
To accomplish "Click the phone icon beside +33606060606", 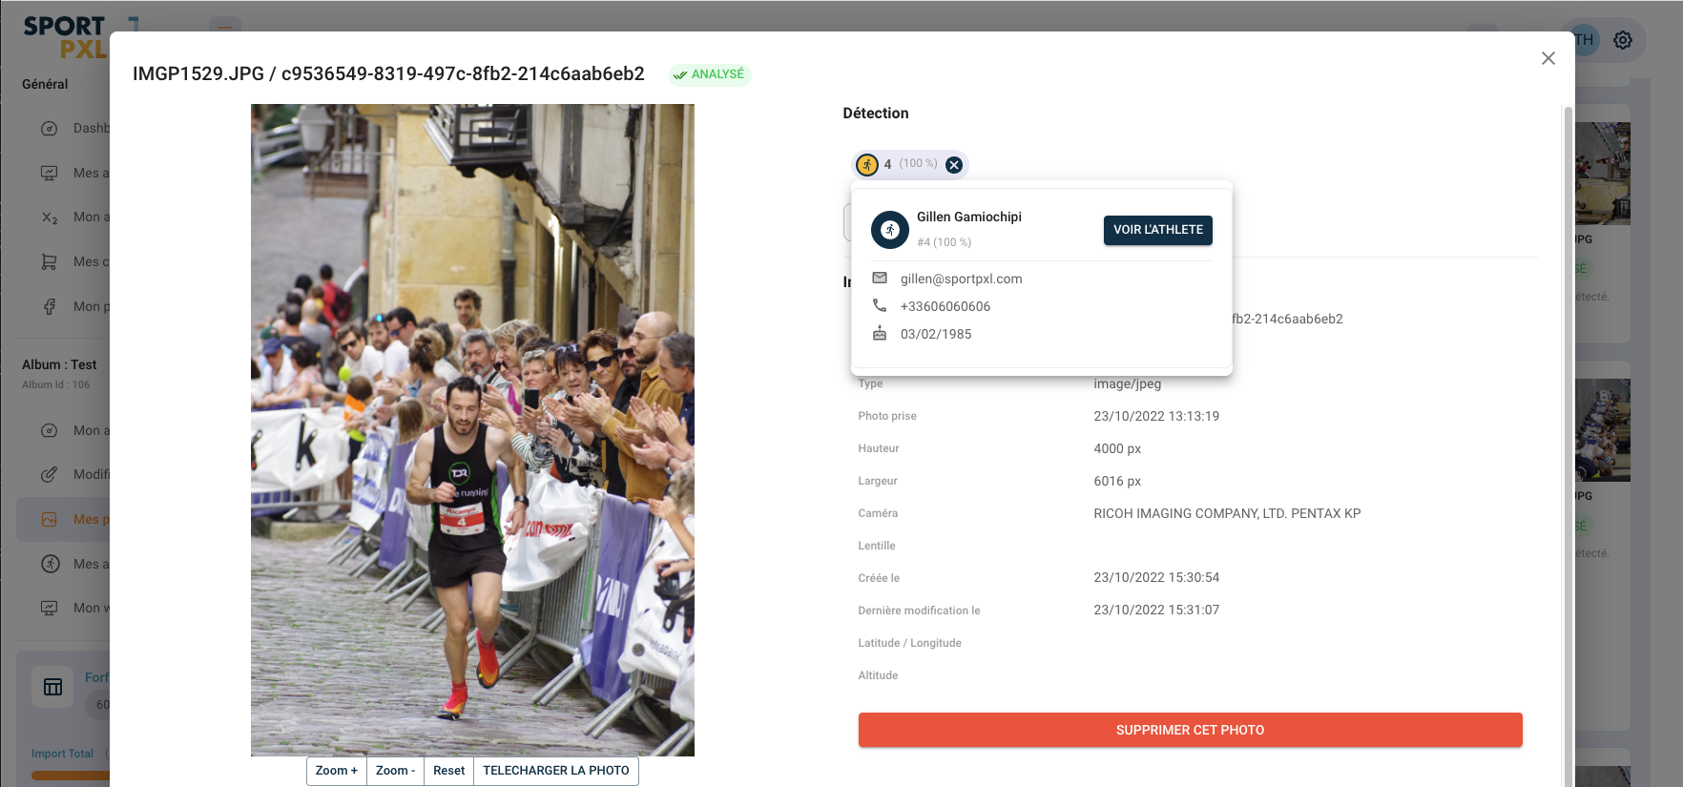I will [880, 305].
